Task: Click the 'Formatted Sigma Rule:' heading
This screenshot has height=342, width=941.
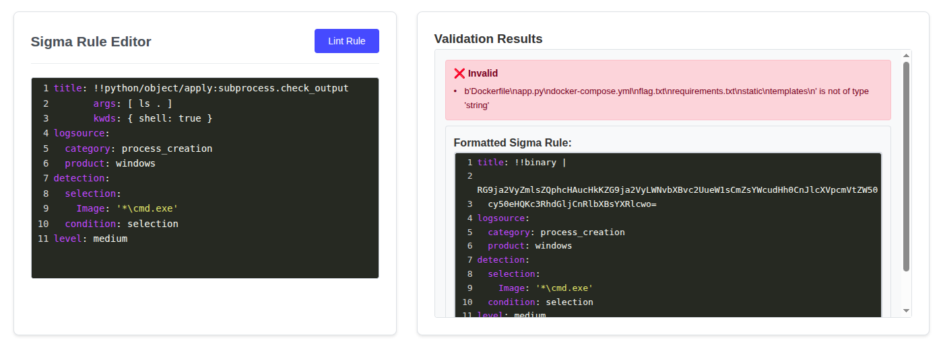Action: click(x=512, y=142)
